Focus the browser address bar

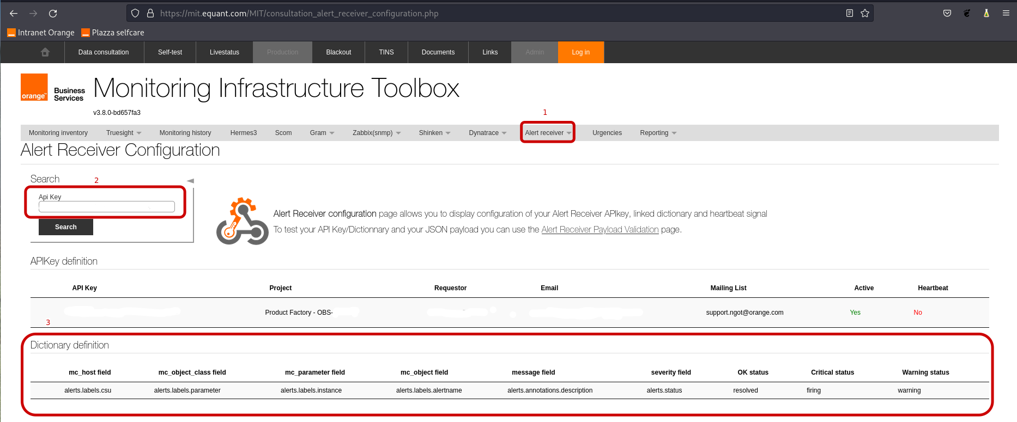[x=499, y=13]
